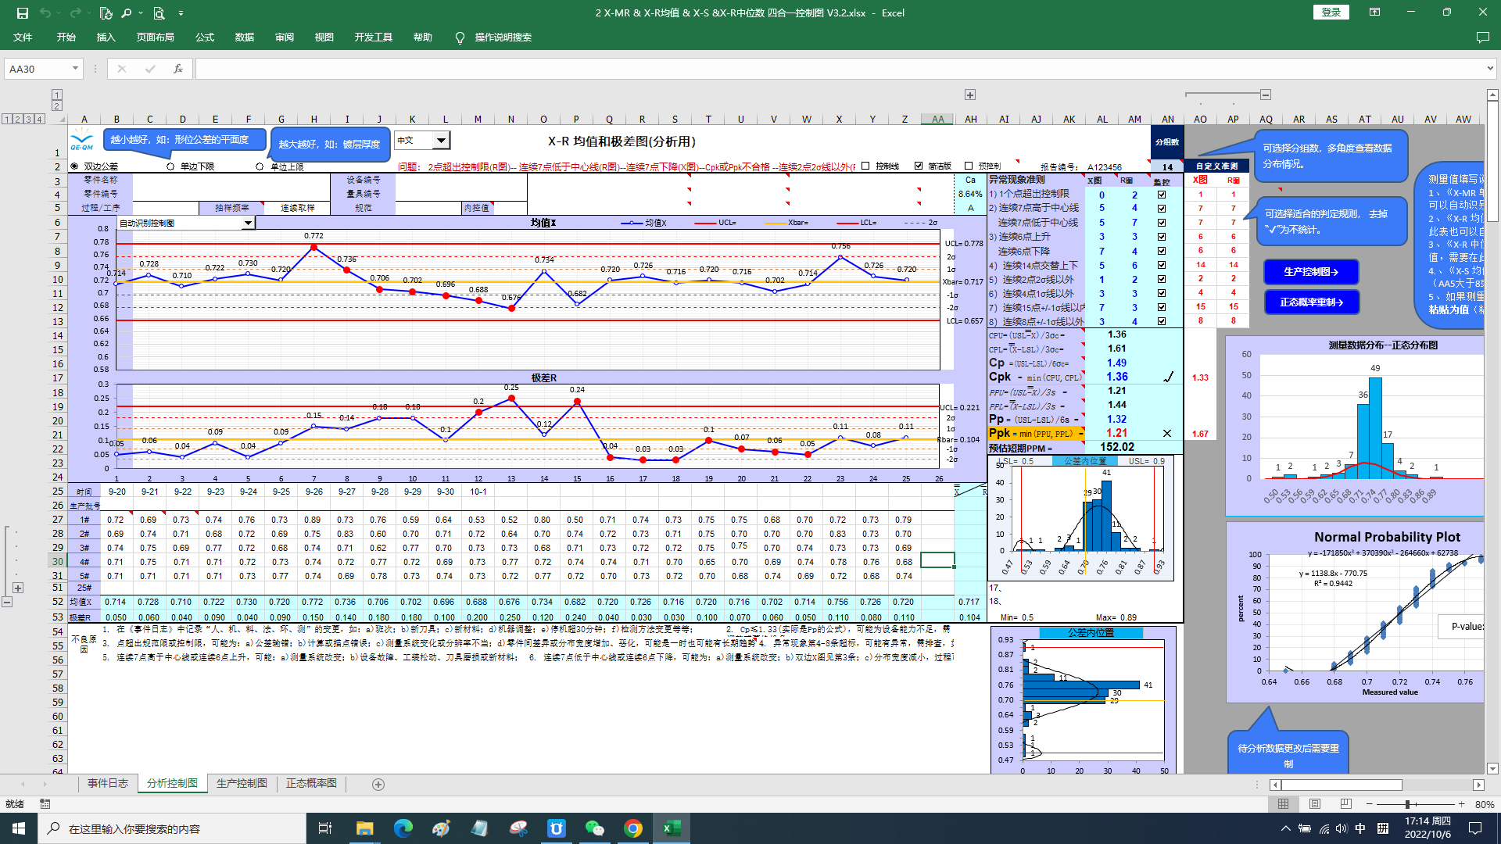Click the Comments icon at ribbon right
The width and height of the screenshot is (1501, 844).
1482,38
